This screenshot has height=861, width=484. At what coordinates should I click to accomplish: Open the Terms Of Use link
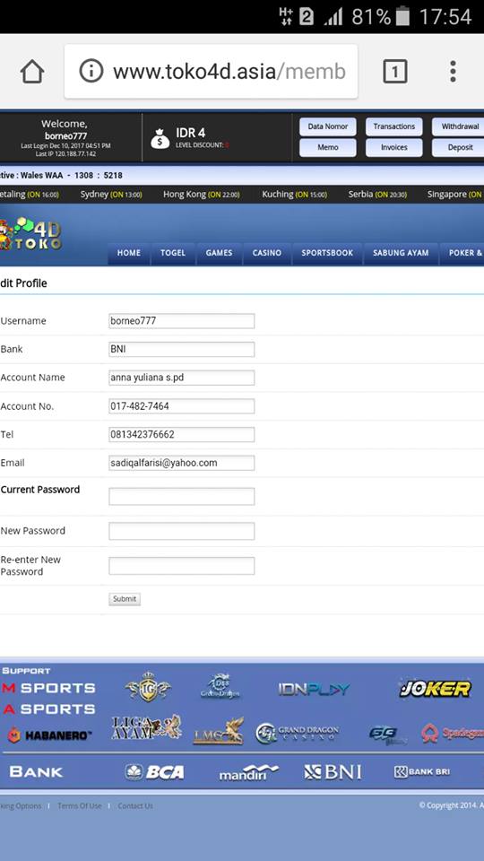click(80, 805)
